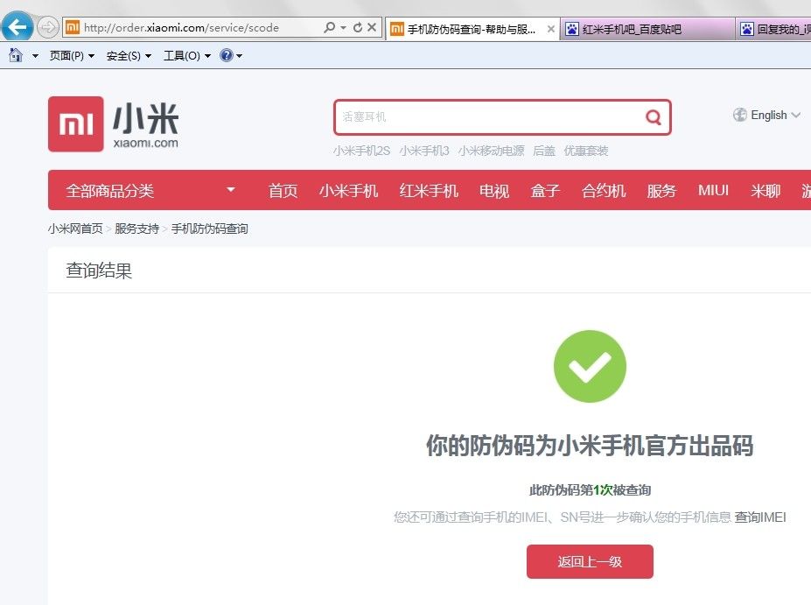This screenshot has height=605, width=811.
Task: Click the 服务支持 breadcrumb link
Action: 137,229
